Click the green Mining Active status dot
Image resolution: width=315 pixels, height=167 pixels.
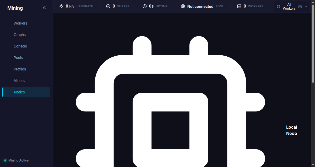tap(5, 160)
